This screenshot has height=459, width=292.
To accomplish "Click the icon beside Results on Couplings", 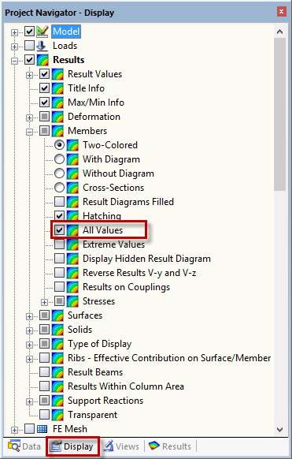I will (x=72, y=287).
